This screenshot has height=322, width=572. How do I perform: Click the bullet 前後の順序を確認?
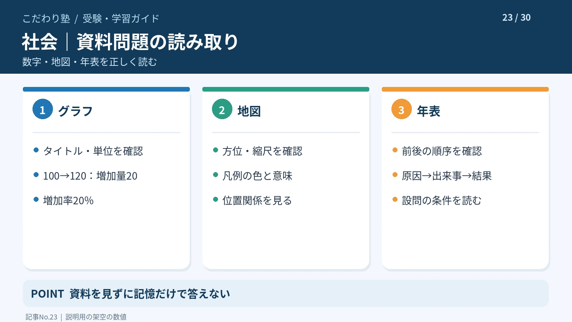[x=442, y=151]
